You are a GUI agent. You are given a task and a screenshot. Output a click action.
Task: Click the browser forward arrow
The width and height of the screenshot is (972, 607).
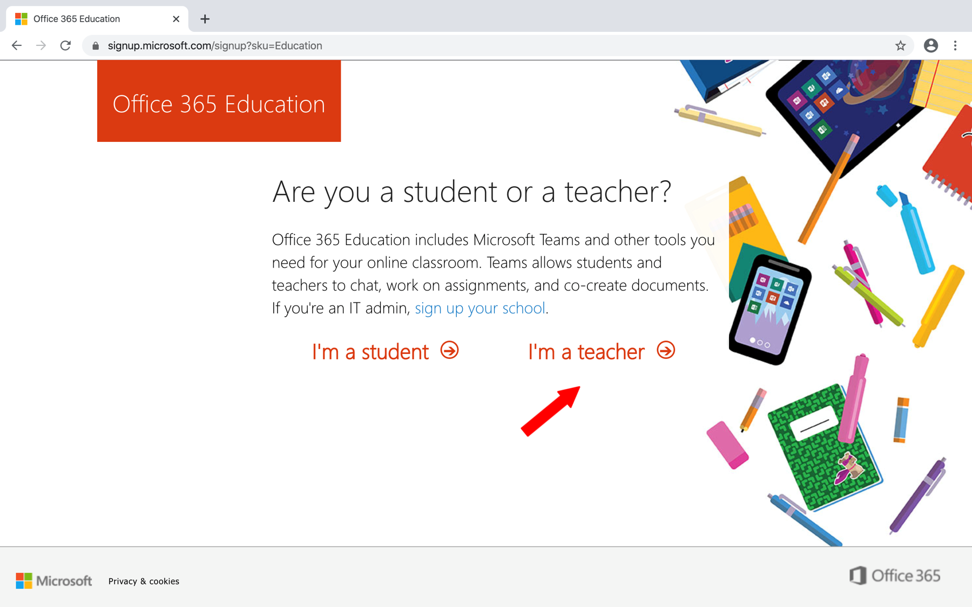41,46
